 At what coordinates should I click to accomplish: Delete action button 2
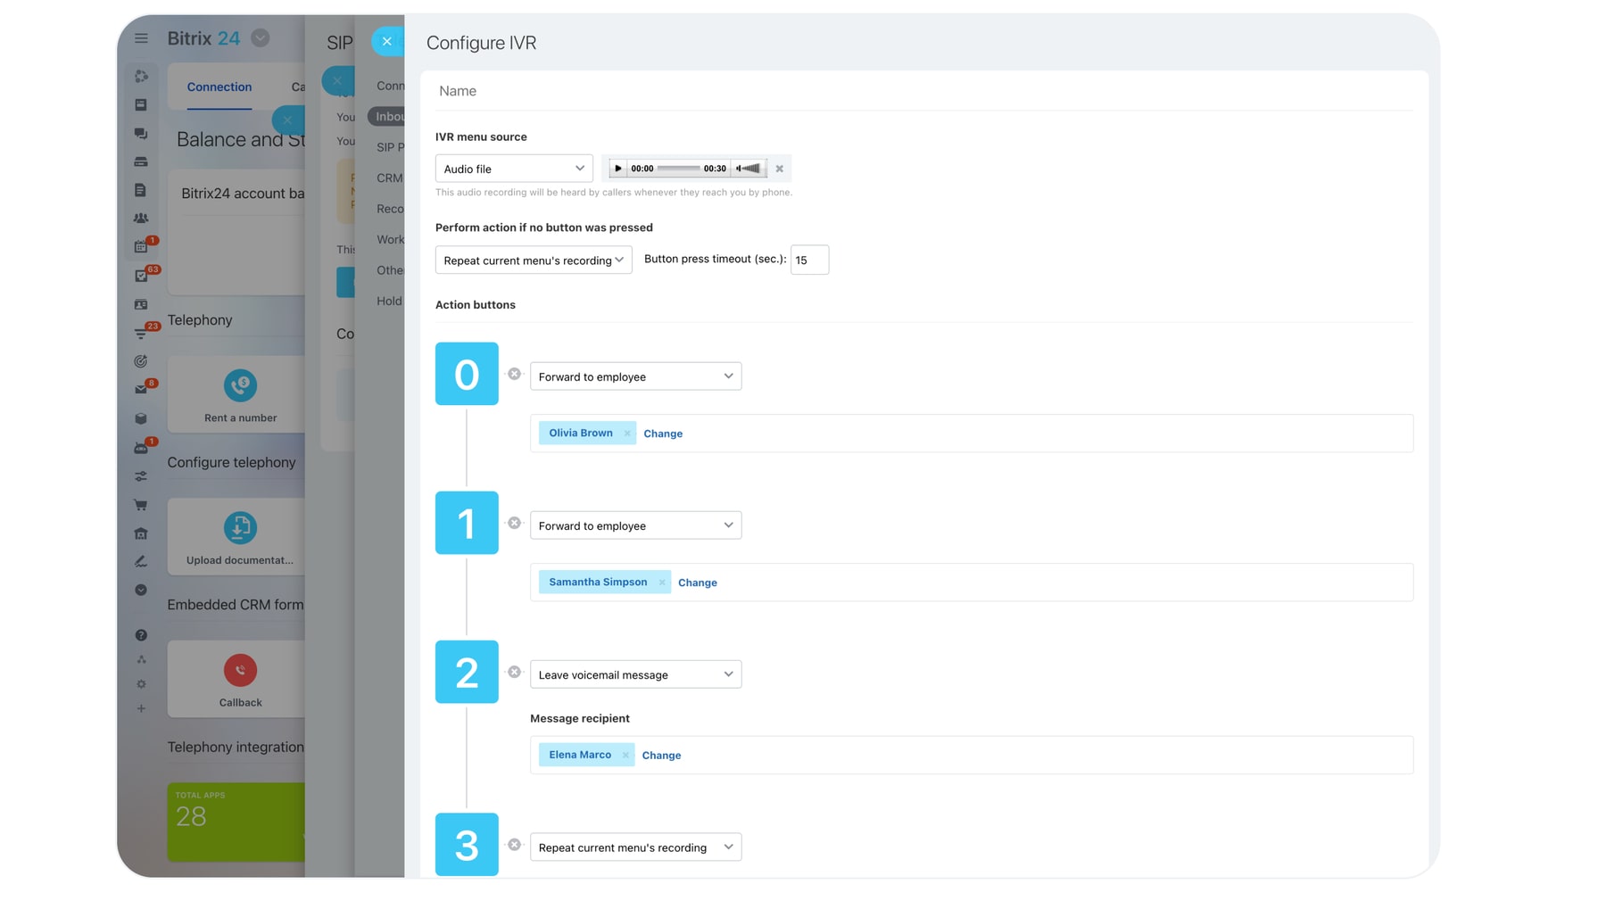[x=515, y=673]
